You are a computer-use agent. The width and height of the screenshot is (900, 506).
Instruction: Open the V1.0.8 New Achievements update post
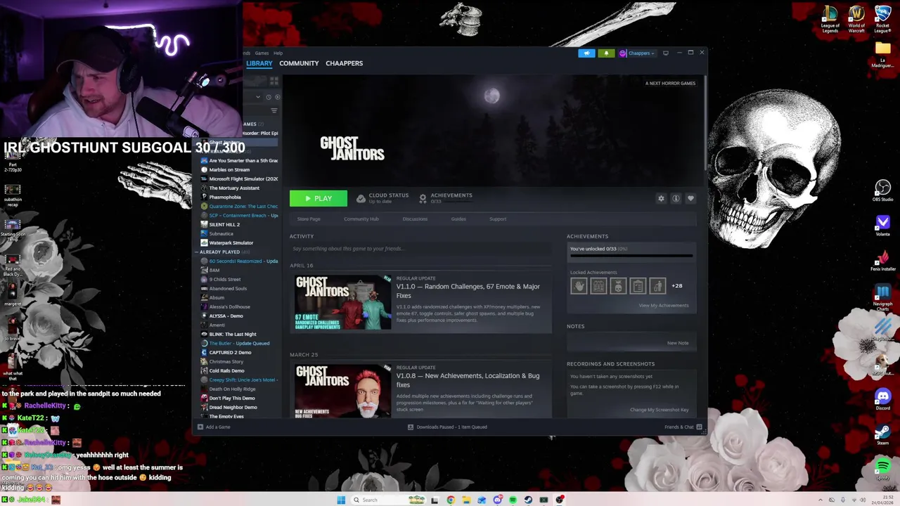point(420,390)
